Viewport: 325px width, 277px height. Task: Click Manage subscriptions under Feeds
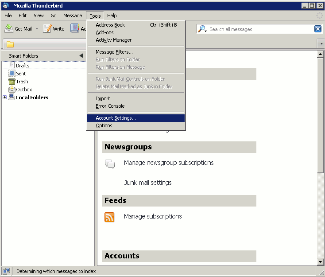point(153,216)
